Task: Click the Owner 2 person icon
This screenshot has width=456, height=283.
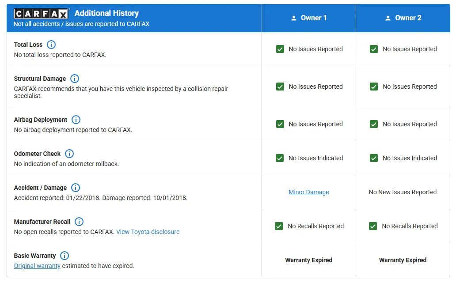Action: click(388, 18)
